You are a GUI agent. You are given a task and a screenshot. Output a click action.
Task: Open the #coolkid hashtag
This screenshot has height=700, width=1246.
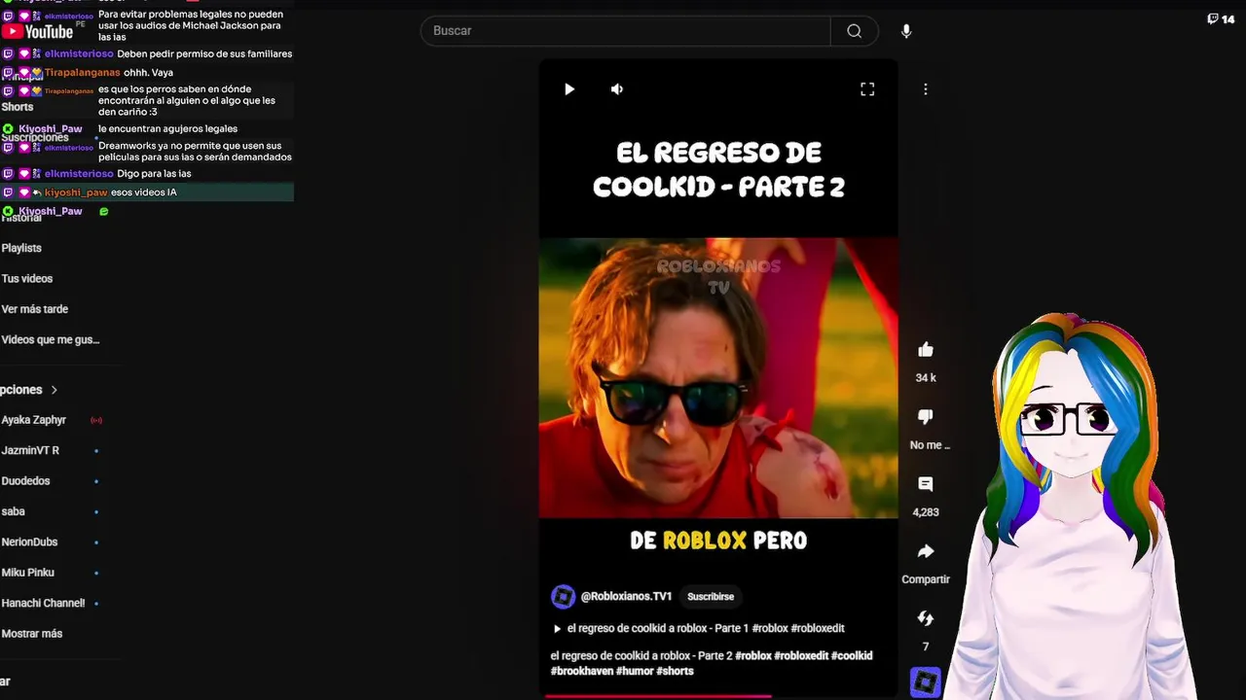(852, 656)
